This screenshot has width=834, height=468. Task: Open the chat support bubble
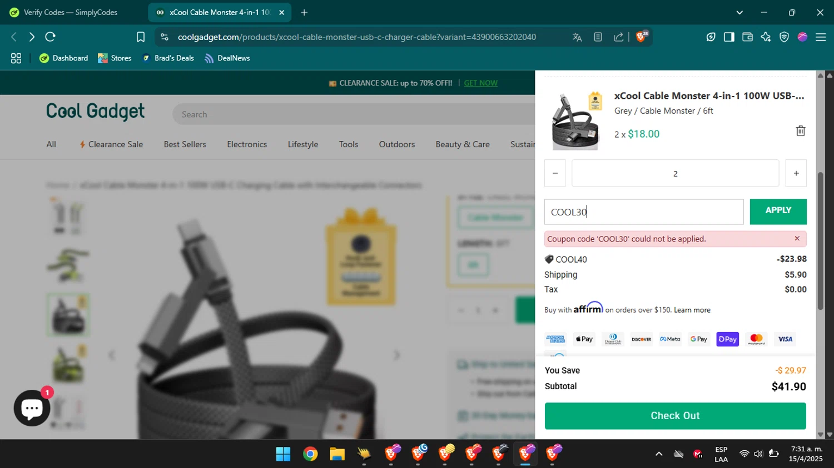tap(32, 408)
